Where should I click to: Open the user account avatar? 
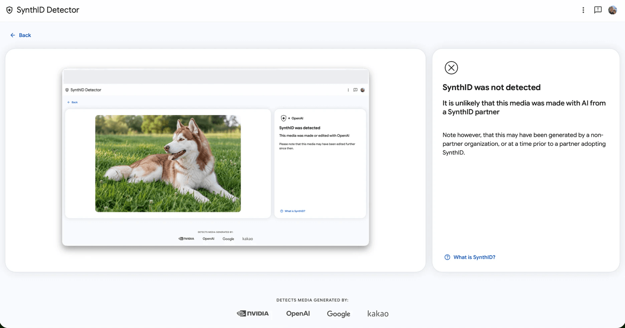613,10
